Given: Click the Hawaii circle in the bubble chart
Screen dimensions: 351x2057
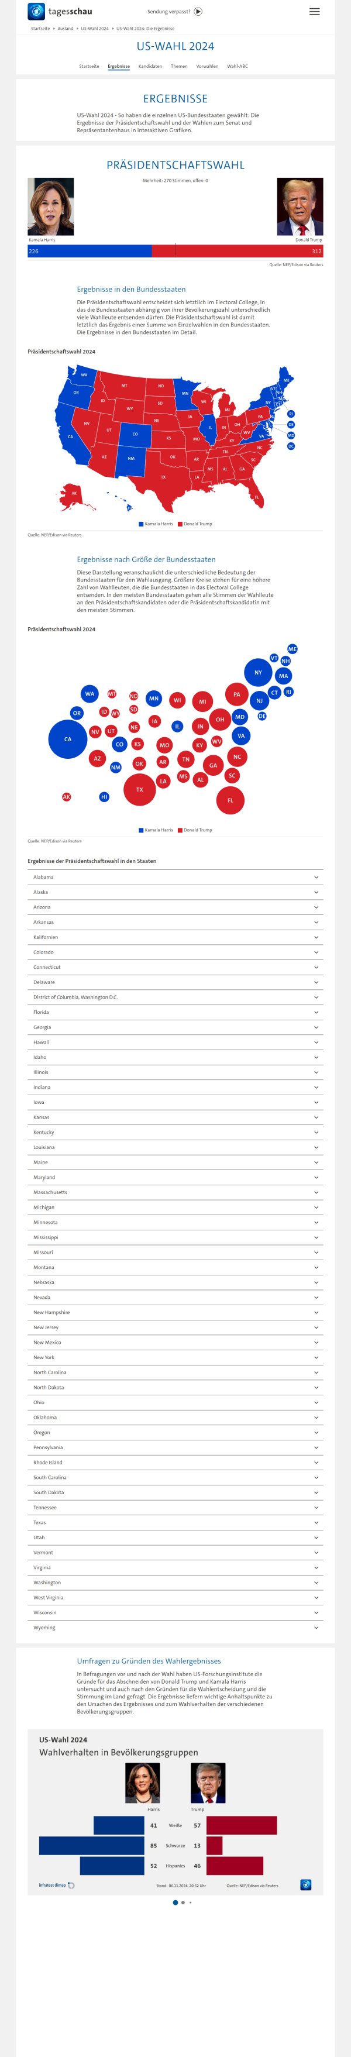Looking at the screenshot, I should pyautogui.click(x=104, y=796).
